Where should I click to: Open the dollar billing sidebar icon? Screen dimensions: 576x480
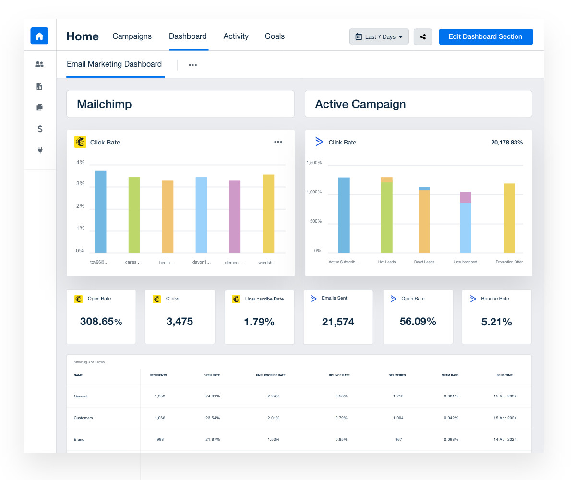tap(40, 129)
